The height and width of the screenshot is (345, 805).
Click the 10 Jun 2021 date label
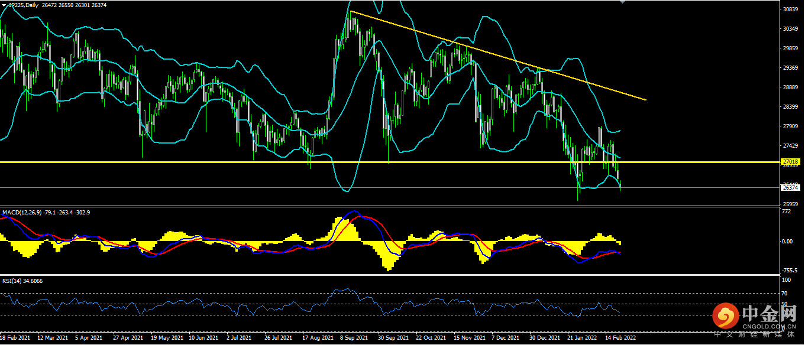[204, 339]
